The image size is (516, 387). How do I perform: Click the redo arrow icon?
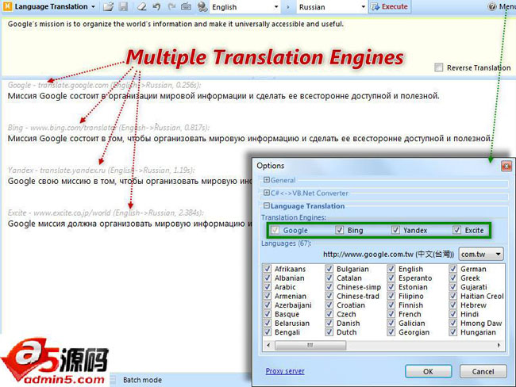[171, 6]
